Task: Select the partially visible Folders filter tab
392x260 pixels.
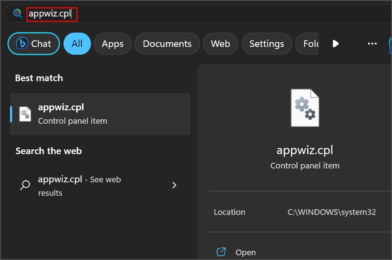Action: (308, 44)
